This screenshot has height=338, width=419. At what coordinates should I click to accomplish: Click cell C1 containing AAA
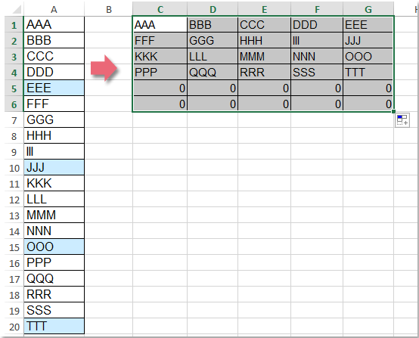[160, 25]
